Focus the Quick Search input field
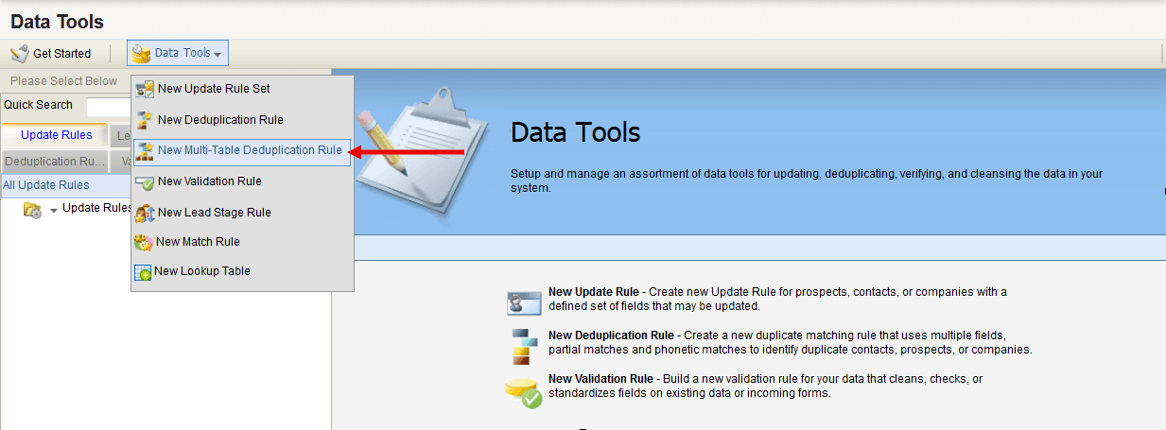The image size is (1166, 430). 108,106
